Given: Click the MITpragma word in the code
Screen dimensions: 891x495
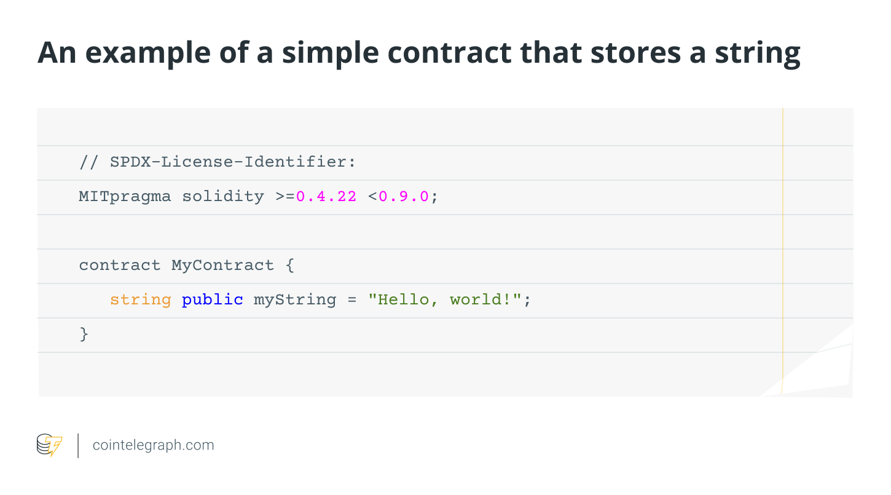Looking at the screenshot, I should click(125, 197).
